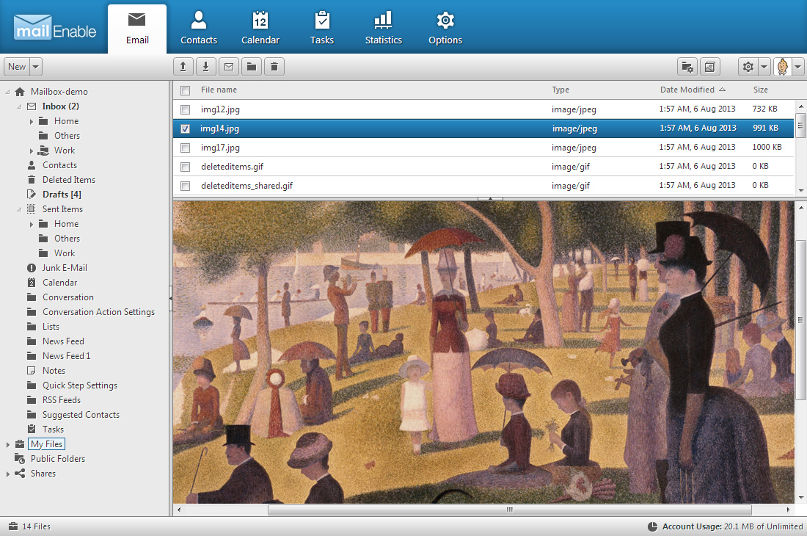Switch to the Calendar tab

pyautogui.click(x=260, y=29)
